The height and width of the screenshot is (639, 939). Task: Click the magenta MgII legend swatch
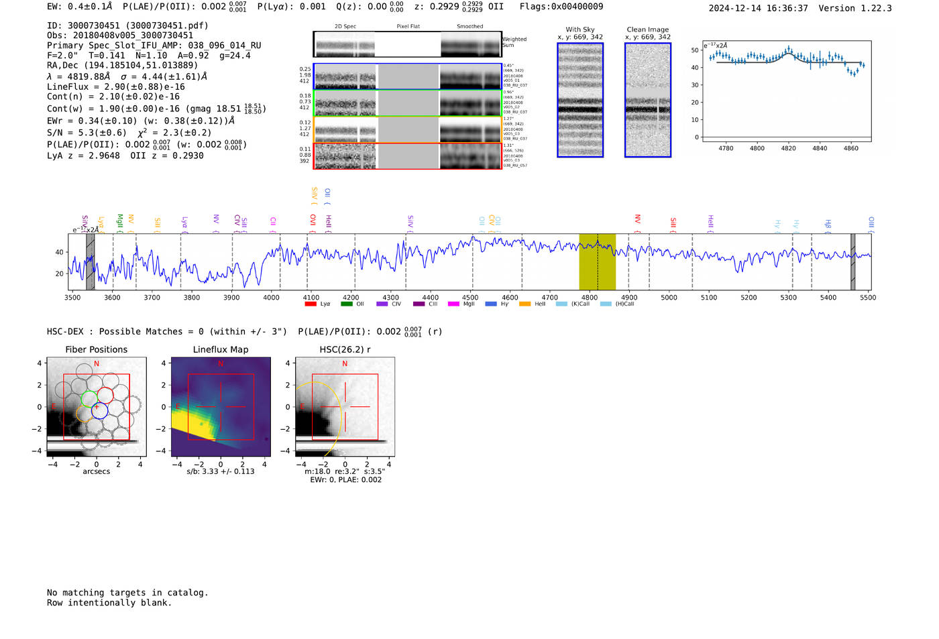[x=454, y=304]
